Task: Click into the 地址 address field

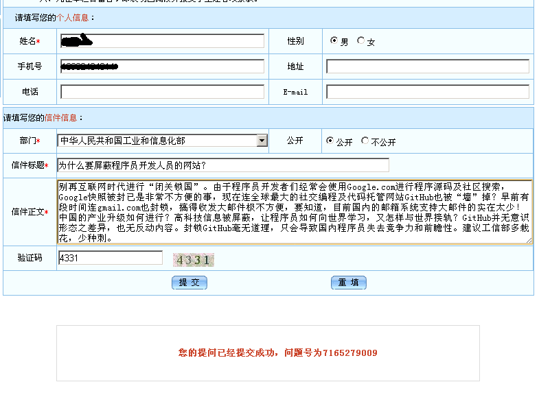Action: point(428,67)
